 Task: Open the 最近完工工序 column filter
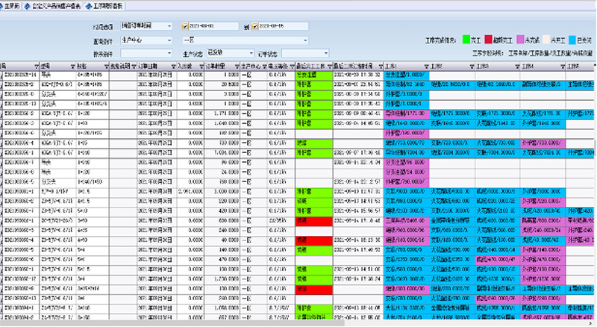coord(330,66)
